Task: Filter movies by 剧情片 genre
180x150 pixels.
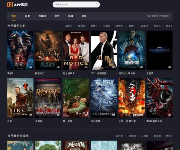Action: [132, 26]
